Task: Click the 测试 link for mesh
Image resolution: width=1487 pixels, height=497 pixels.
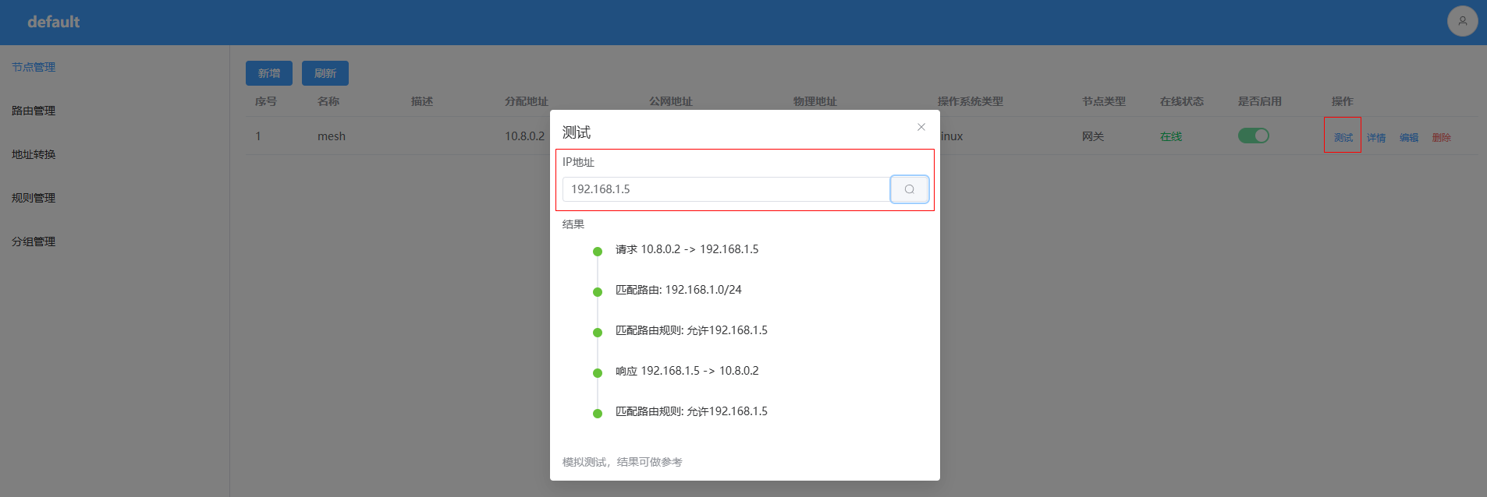Action: [1343, 138]
